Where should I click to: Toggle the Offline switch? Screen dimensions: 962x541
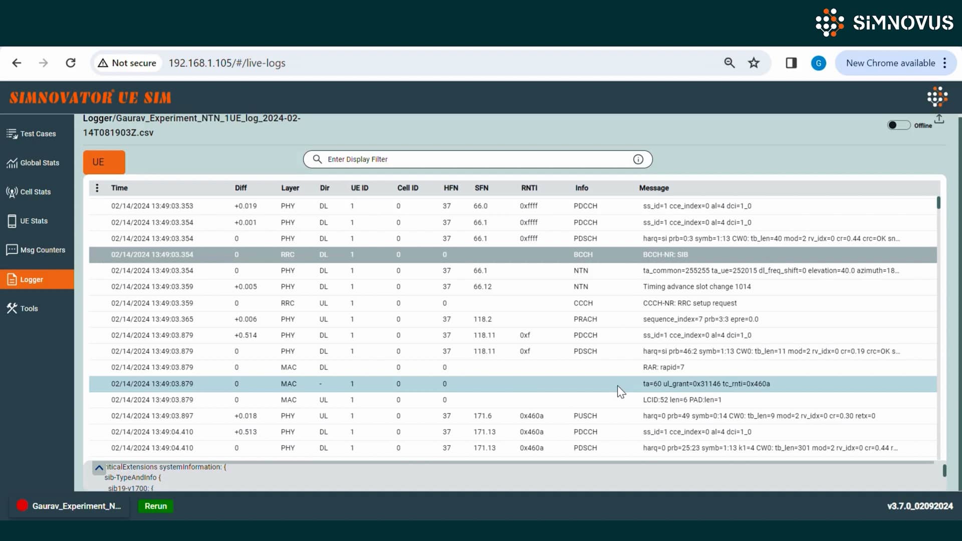(898, 125)
